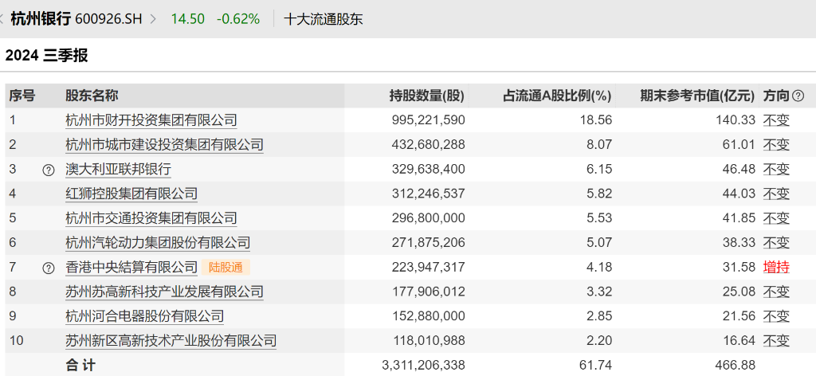Image resolution: width=816 pixels, height=376 pixels.
Task: Click share count 177,906,012
Action: point(428,292)
